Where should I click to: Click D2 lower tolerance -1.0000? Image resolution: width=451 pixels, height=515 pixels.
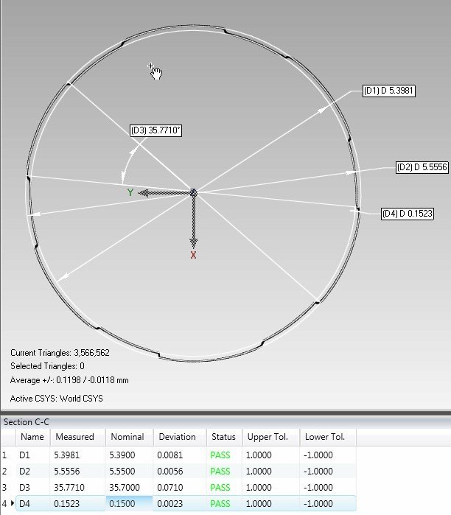(x=318, y=472)
